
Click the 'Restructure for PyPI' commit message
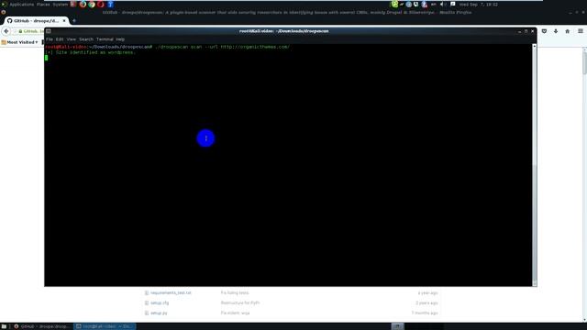(240, 303)
